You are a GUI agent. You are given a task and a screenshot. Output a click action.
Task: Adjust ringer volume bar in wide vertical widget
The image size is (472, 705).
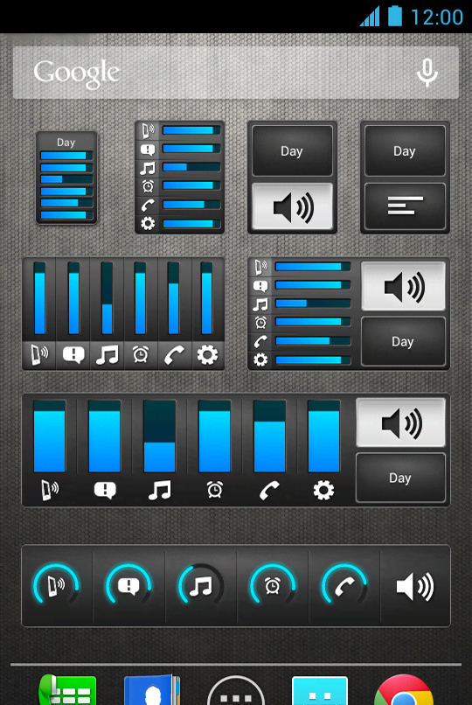click(x=50, y=436)
